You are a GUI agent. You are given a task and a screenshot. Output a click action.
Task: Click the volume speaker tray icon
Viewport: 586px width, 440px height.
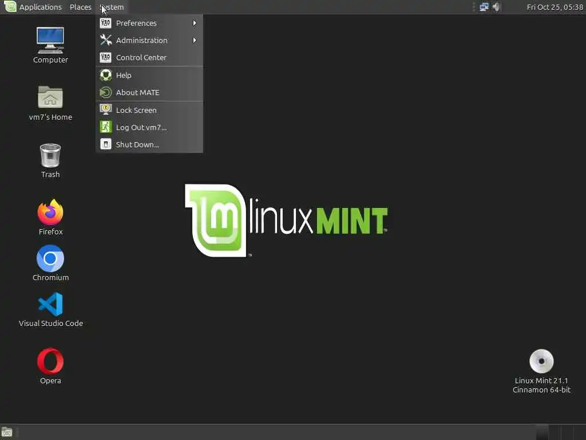pos(496,7)
